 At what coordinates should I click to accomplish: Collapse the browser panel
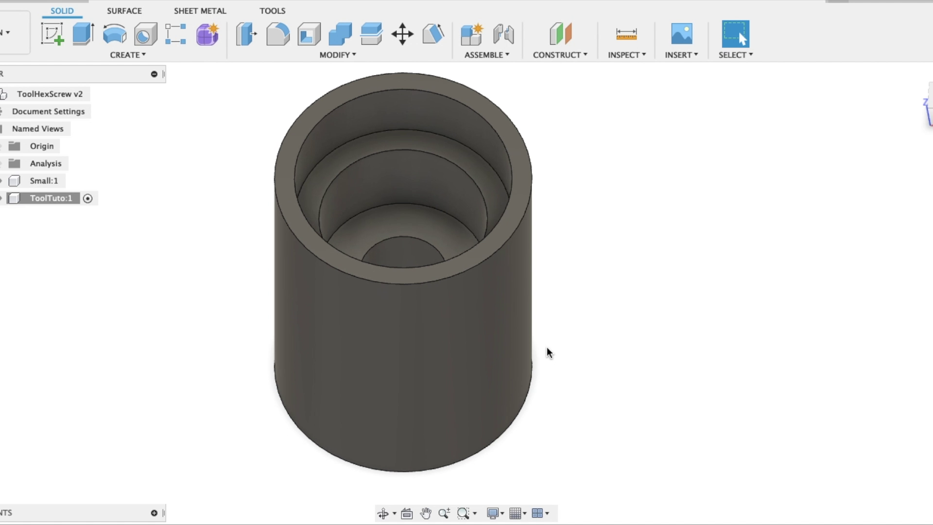tap(154, 73)
